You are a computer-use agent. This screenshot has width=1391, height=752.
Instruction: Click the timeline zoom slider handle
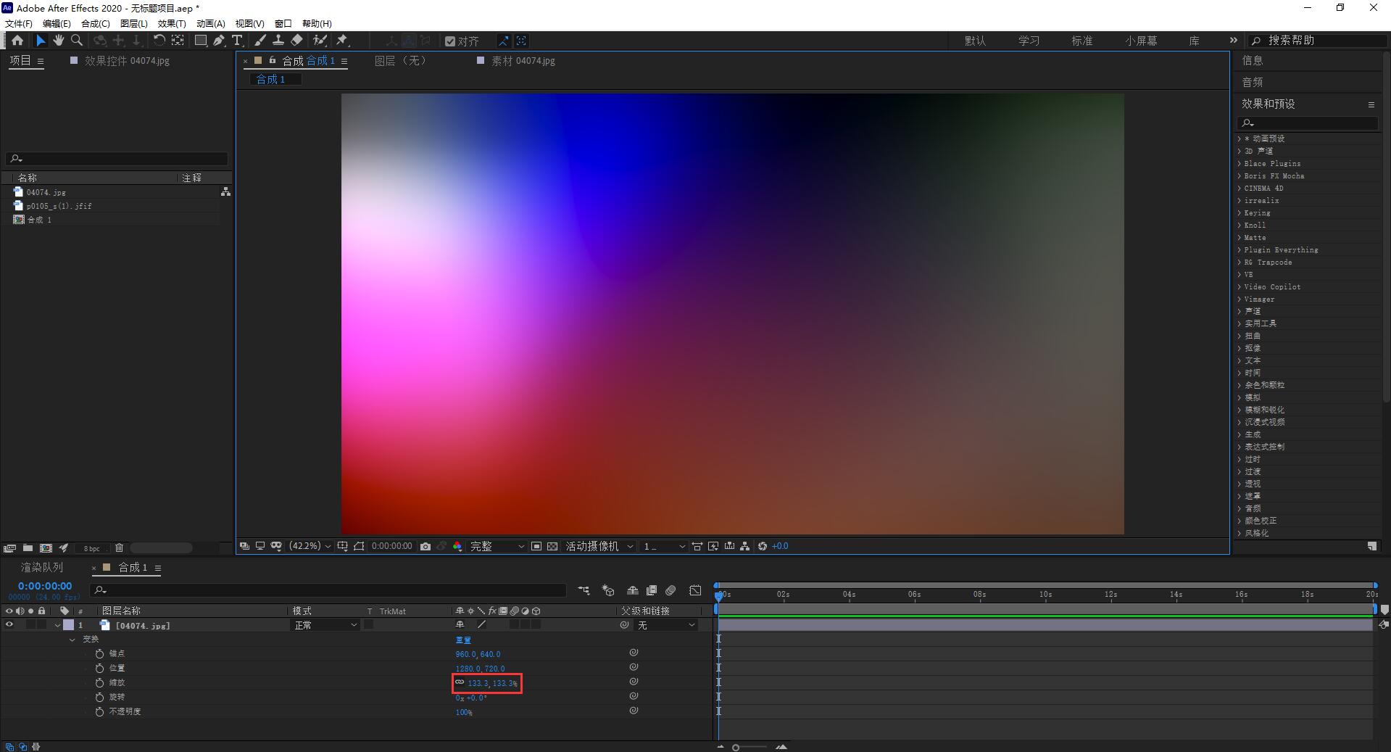(736, 747)
